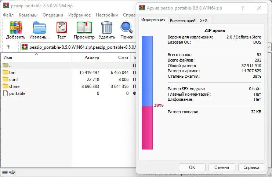Confirm with the OK button
Image resolution: width=272 pixels, height=177 pixels.
pyautogui.click(x=192, y=167)
